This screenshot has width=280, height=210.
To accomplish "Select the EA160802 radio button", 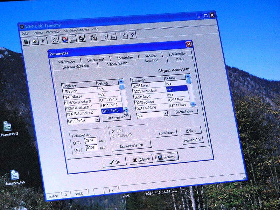I will tap(114, 136).
